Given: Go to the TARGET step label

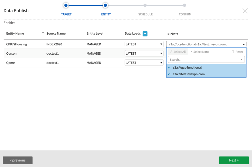Looking at the screenshot, I should (66, 14).
